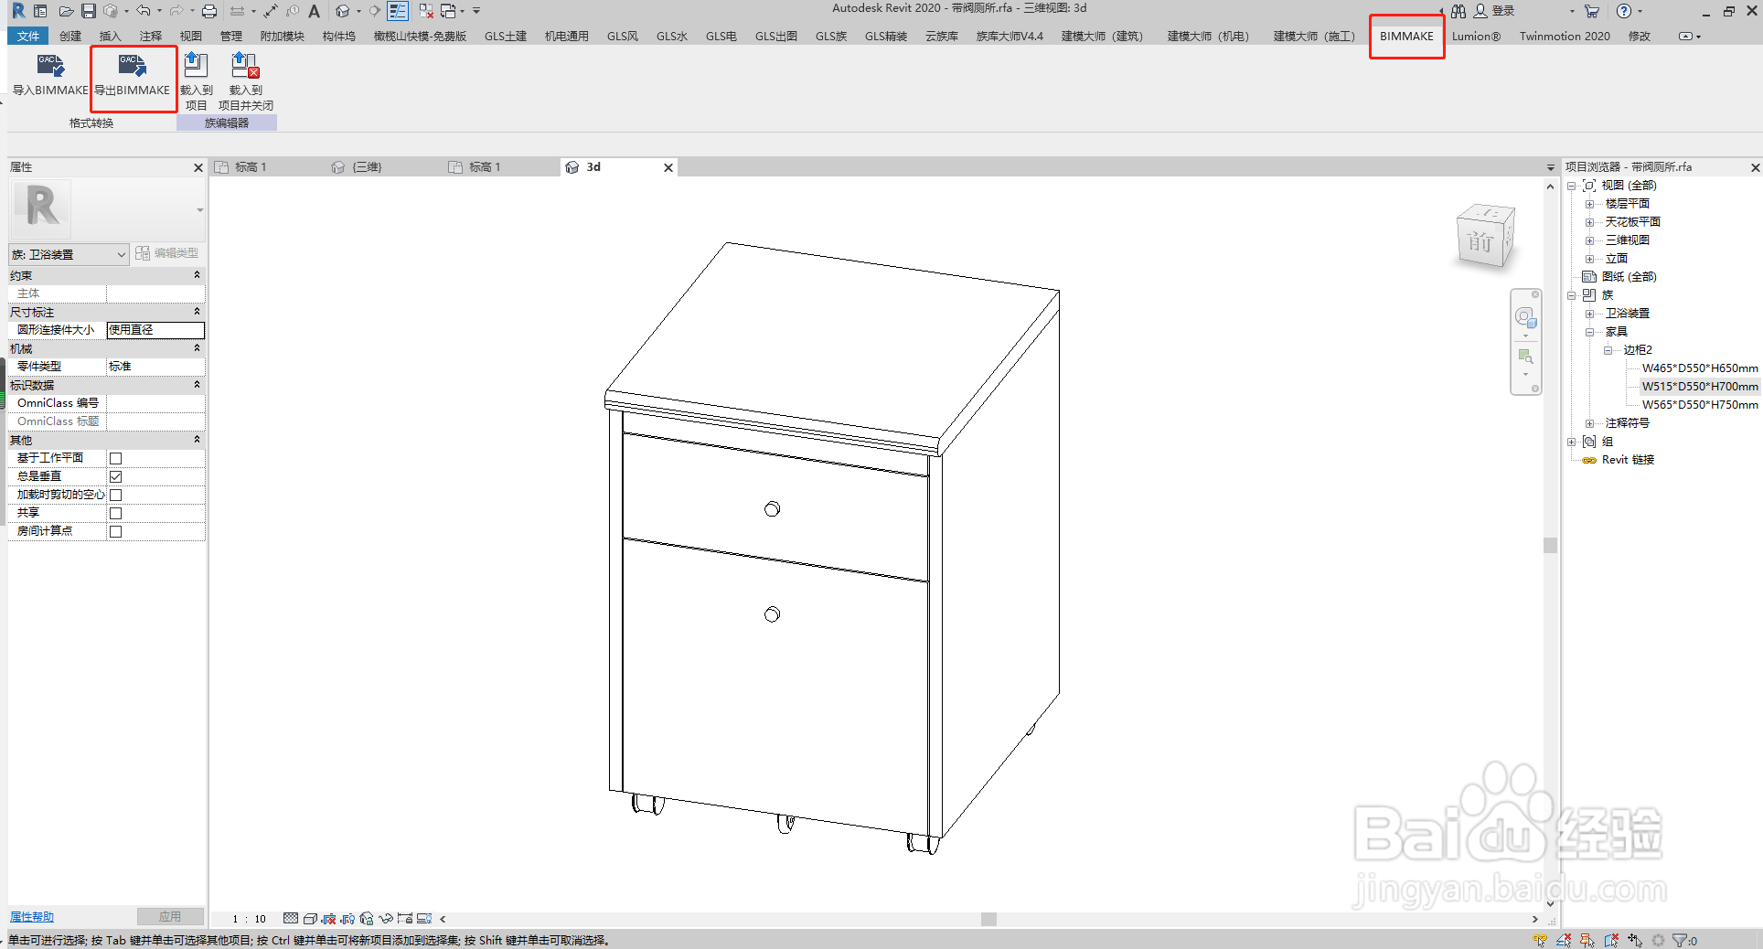Viewport: 1763px width, 949px height.
Task: Click the 编辑类型 edit type button
Action: click(167, 253)
